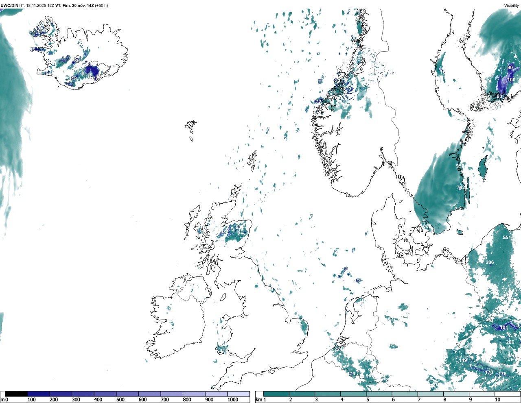Click the '951' value on the Swedish coast

[x=460, y=166]
